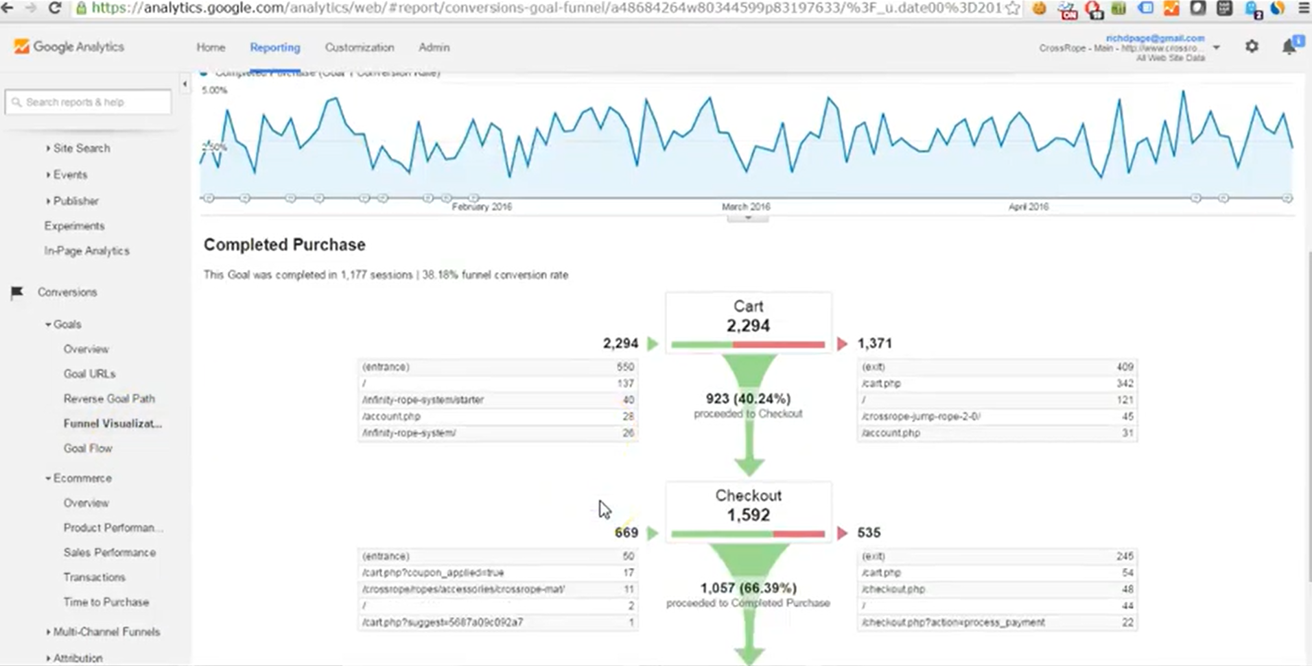The width and height of the screenshot is (1312, 666).
Task: Click the browser back arrow
Action: pos(8,8)
